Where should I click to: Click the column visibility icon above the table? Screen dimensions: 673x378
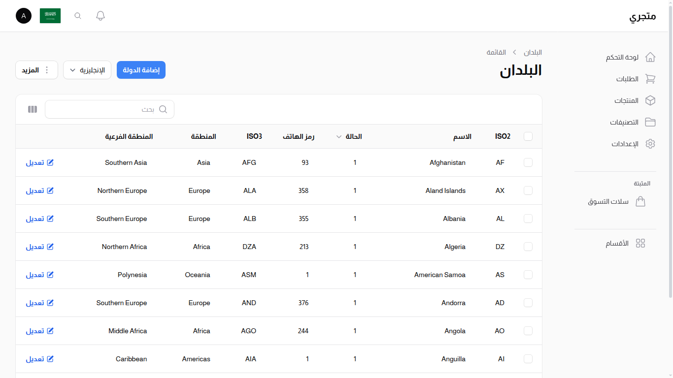click(32, 109)
